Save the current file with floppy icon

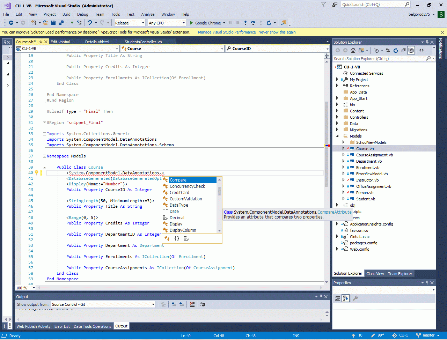(x=53, y=23)
